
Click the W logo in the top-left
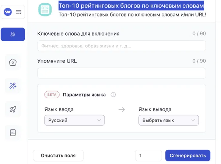click(8, 12)
